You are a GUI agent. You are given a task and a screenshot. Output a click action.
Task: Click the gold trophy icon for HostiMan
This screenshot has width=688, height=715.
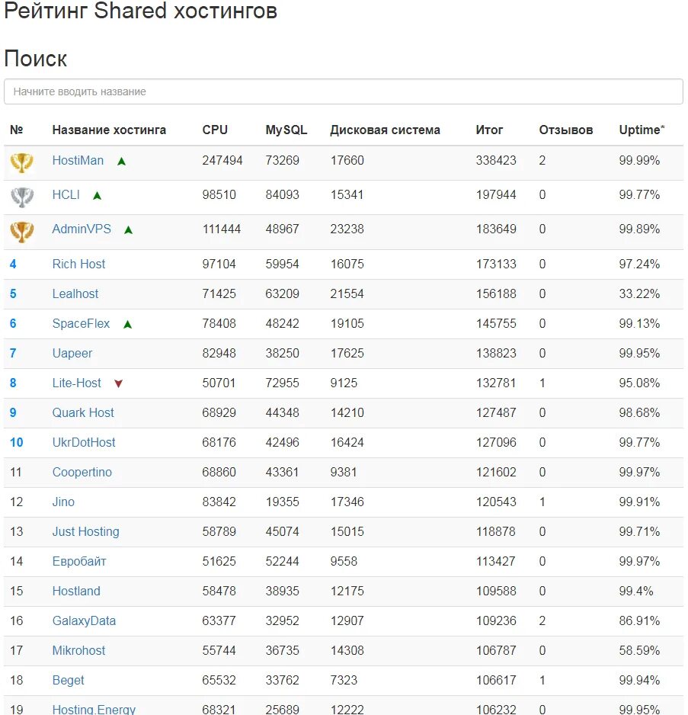[21, 162]
